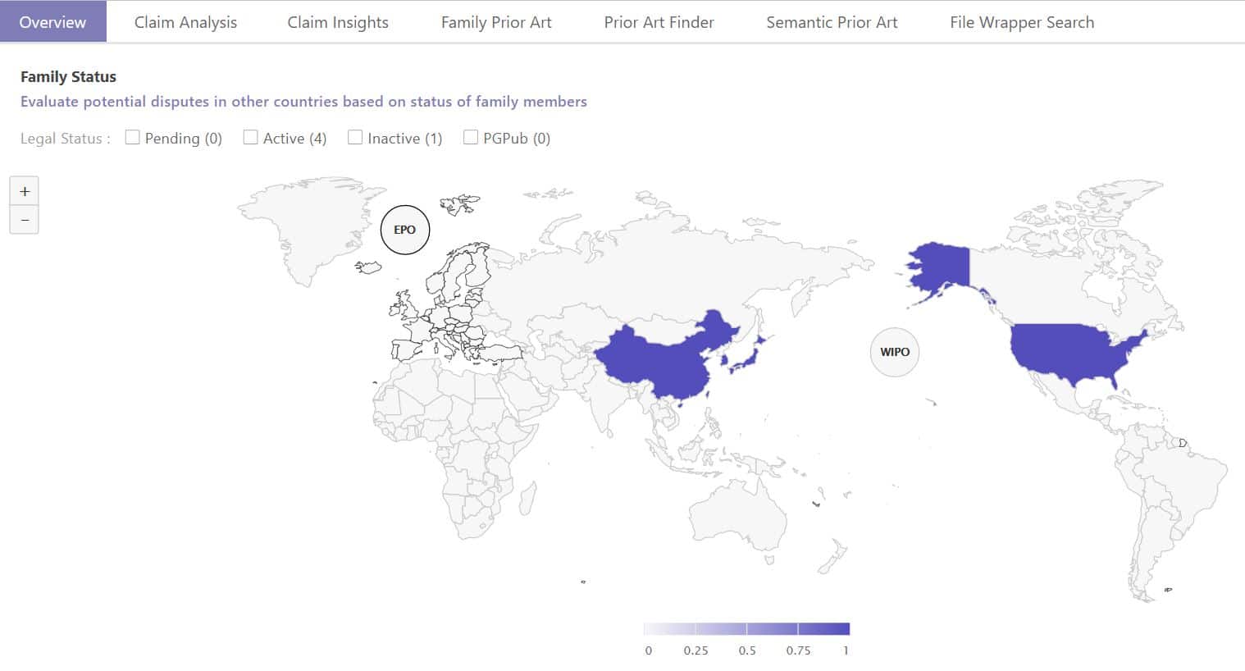The width and height of the screenshot is (1245, 671).
Task: Select the highlighted United States mainland
Action: tap(1066, 353)
